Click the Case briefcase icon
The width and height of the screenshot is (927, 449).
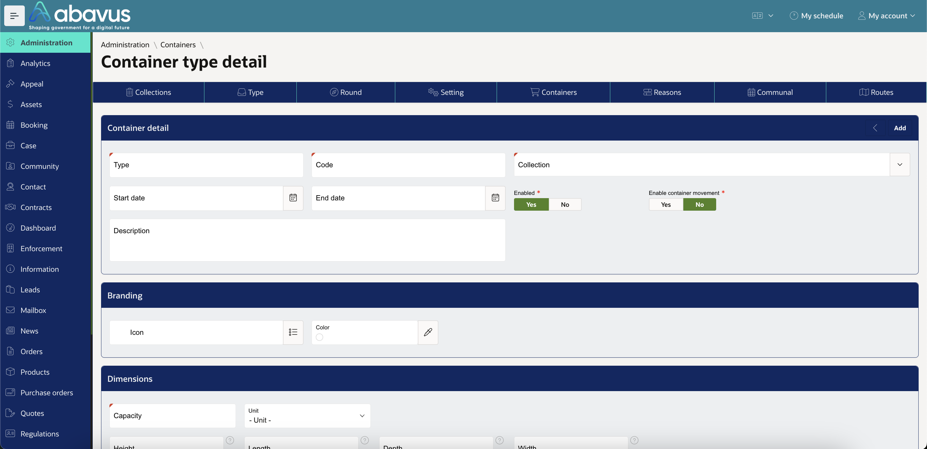pyautogui.click(x=10, y=145)
